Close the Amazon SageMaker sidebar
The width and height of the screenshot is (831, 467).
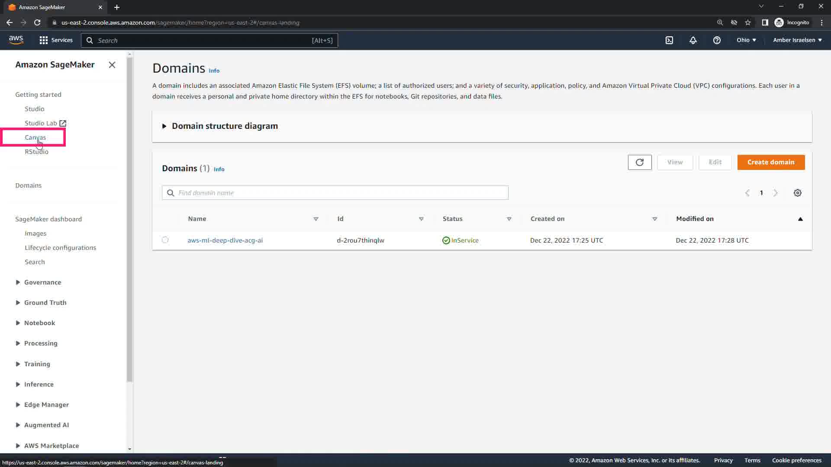pyautogui.click(x=112, y=65)
